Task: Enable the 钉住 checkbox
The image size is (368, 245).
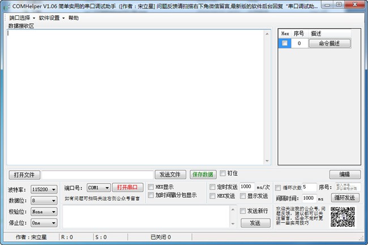Action: 222,174
